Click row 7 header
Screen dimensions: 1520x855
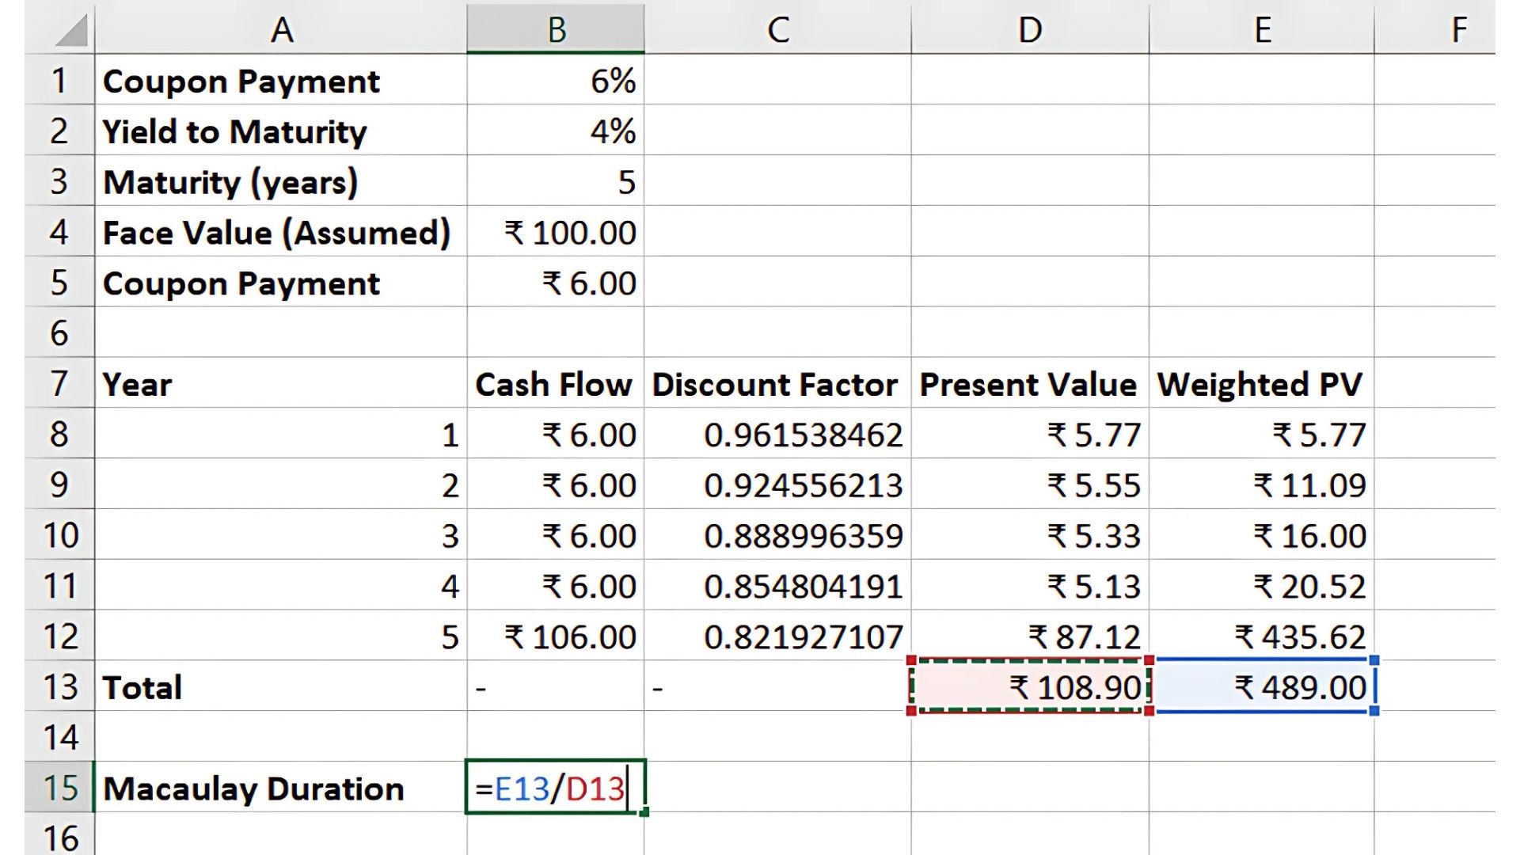59,384
